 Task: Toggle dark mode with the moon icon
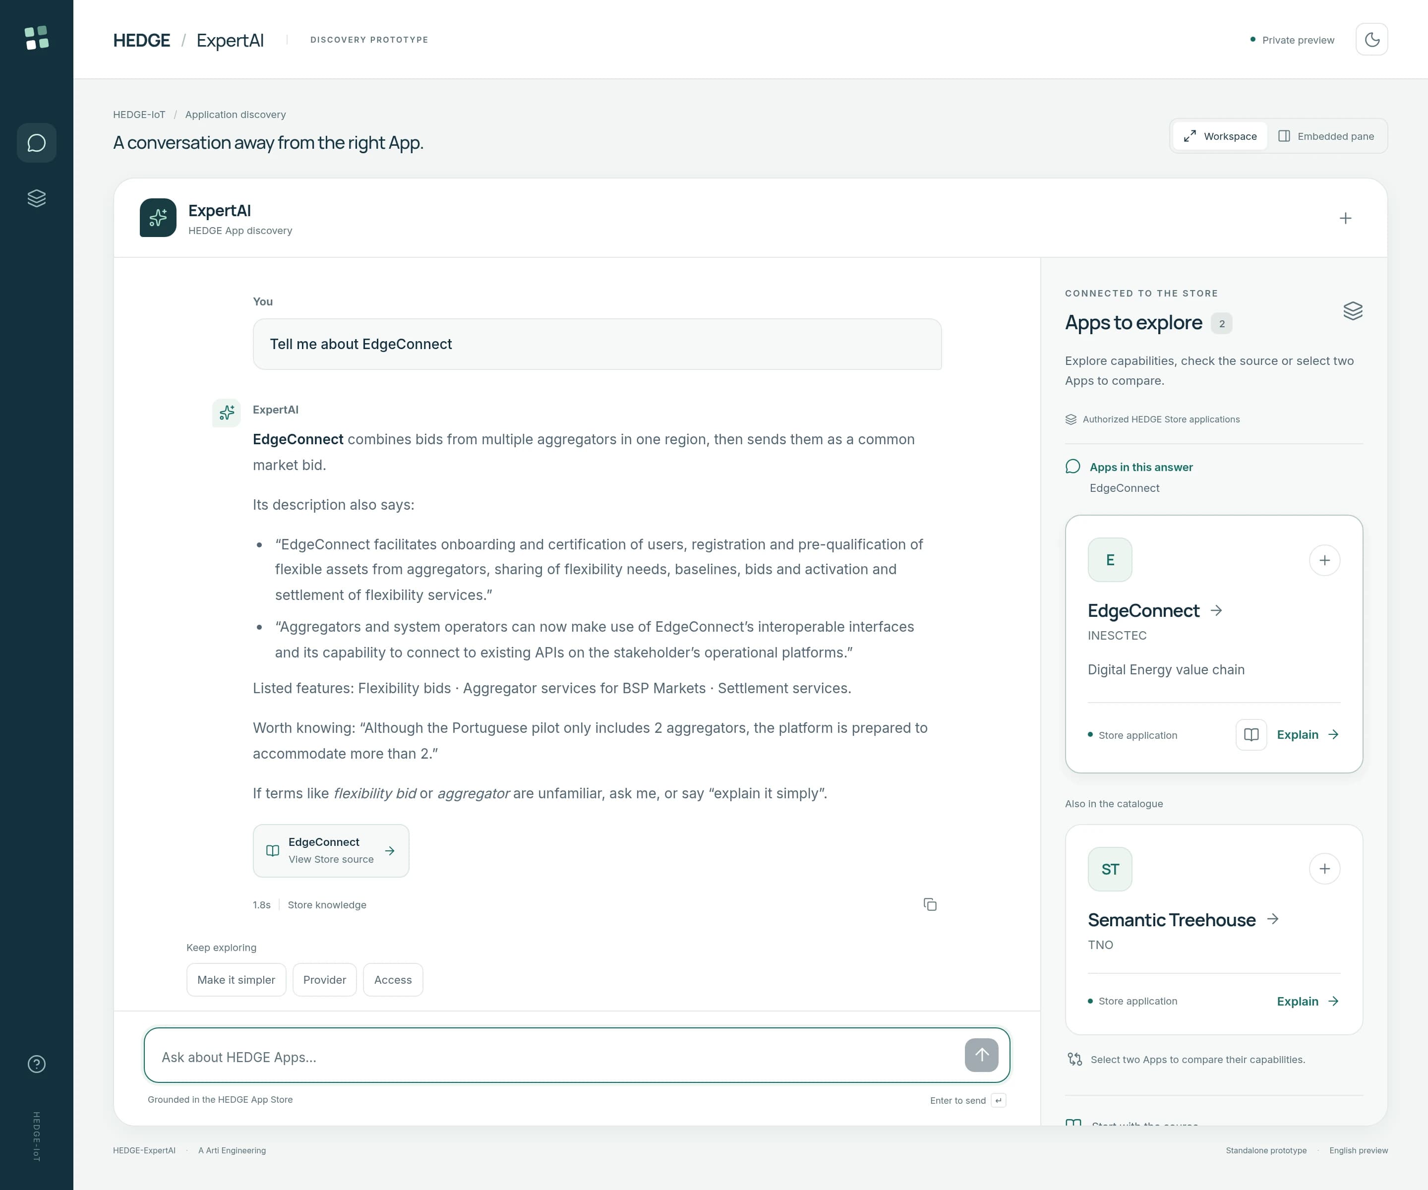pyautogui.click(x=1371, y=40)
